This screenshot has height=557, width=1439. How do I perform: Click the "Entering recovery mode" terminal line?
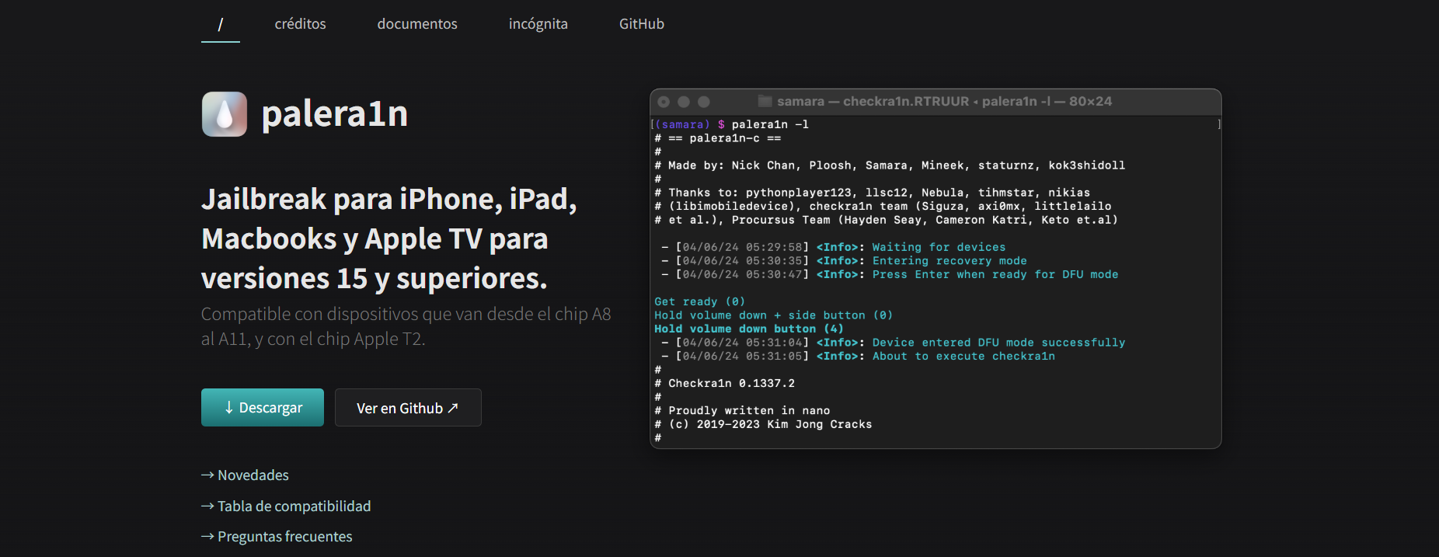tap(844, 261)
